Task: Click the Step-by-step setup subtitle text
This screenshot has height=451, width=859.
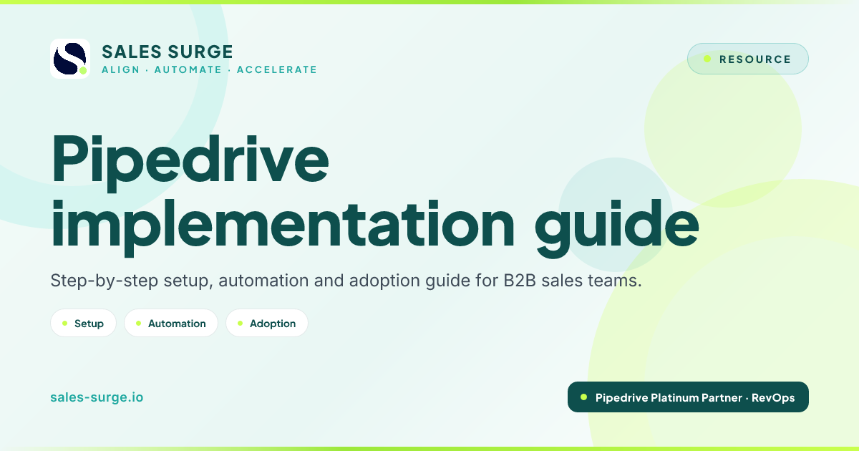Action: pyautogui.click(x=346, y=281)
